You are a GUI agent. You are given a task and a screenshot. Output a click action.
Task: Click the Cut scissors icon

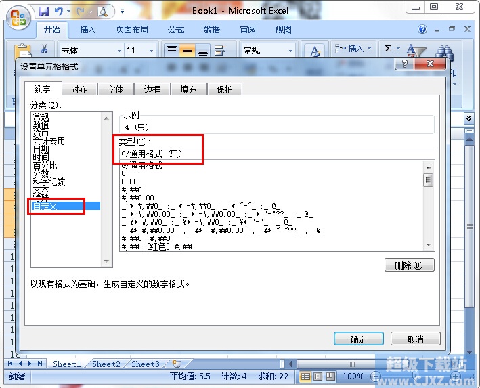tap(45, 49)
